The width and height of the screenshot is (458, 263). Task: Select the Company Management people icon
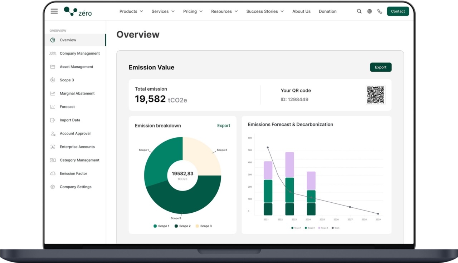(x=53, y=54)
